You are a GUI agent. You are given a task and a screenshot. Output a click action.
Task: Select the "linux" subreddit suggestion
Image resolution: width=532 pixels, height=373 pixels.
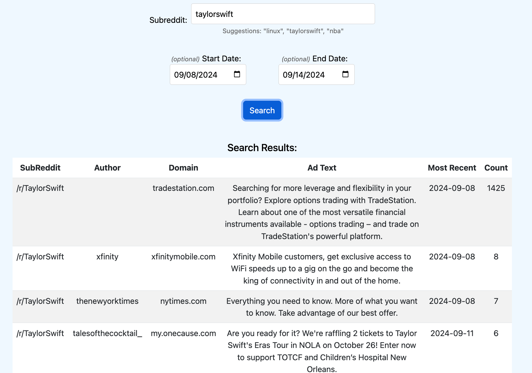273,31
